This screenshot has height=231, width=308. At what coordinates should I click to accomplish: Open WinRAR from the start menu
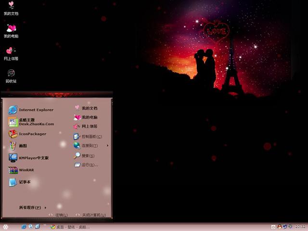click(21, 170)
